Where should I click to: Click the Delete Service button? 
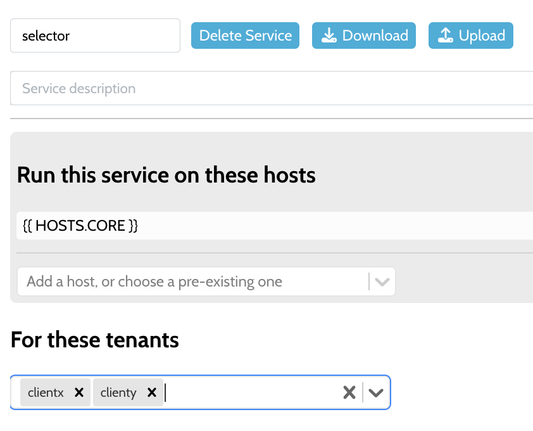(245, 35)
